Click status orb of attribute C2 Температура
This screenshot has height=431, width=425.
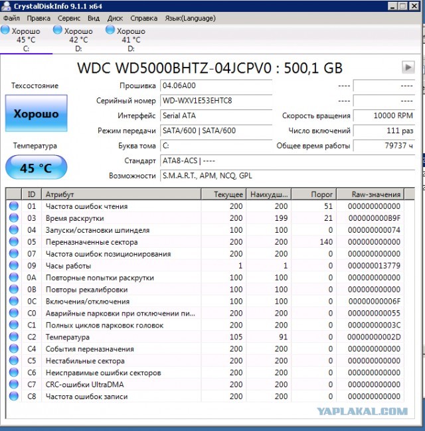click(14, 337)
